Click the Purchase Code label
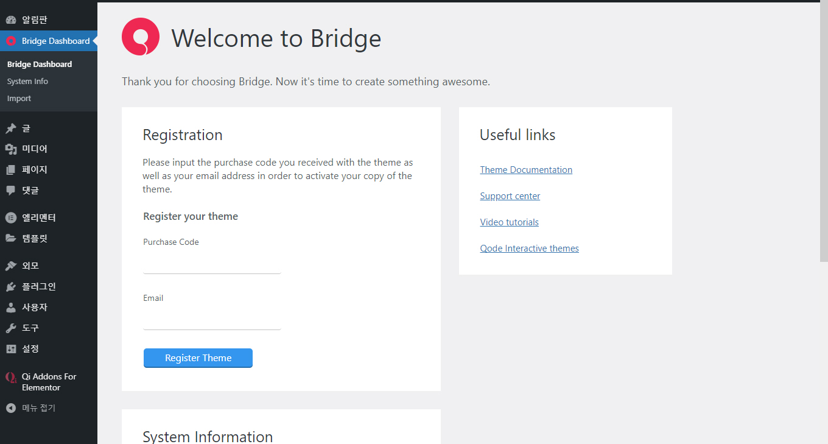 (171, 242)
